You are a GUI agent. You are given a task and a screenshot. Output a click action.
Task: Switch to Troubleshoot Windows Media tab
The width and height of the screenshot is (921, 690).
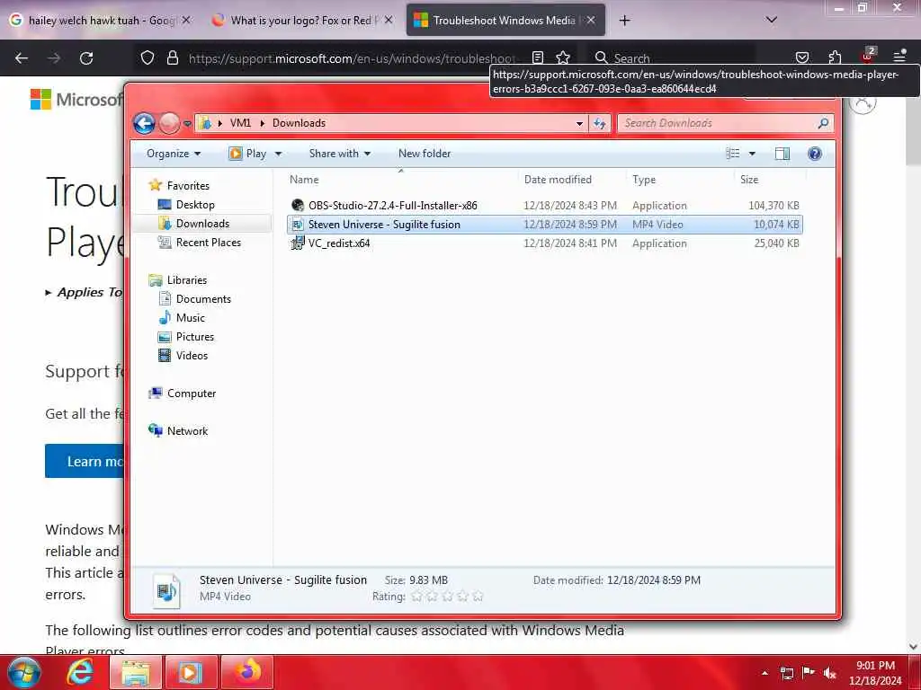point(504,21)
